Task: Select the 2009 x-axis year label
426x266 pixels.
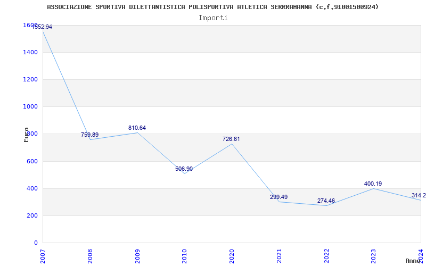Action: pos(137,256)
